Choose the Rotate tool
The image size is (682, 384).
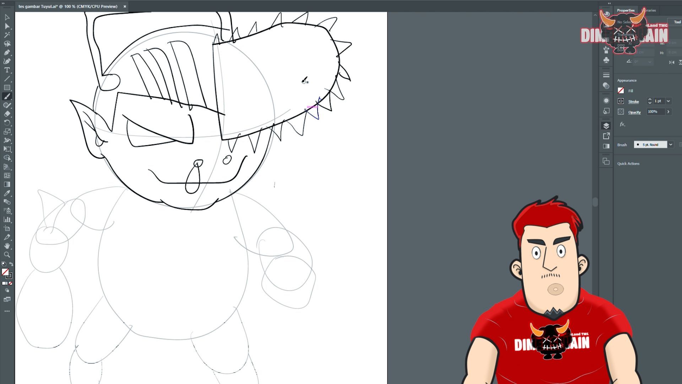[x=7, y=123]
